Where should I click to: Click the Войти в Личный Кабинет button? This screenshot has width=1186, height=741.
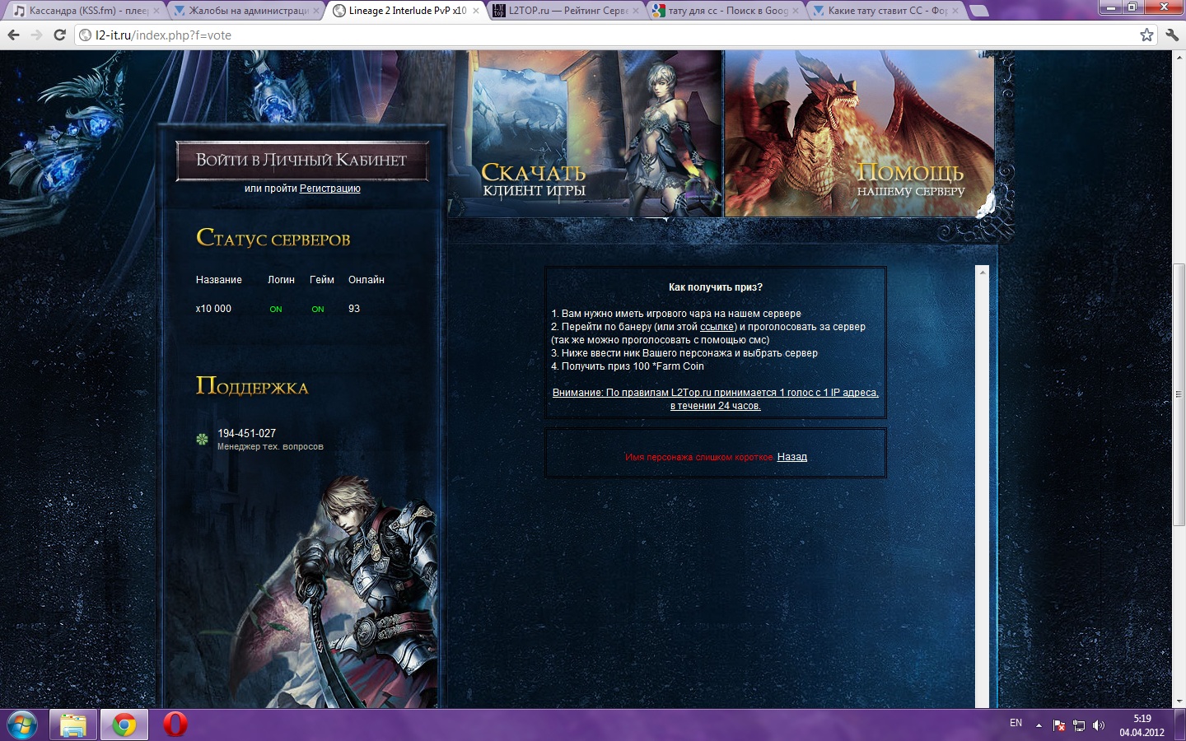tap(301, 161)
